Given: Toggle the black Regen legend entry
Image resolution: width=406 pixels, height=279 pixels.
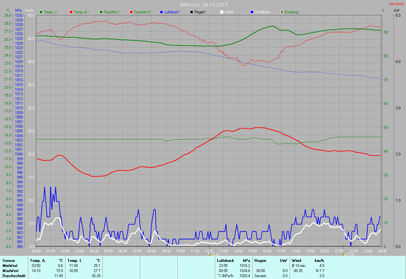Looking at the screenshot, I should [192, 12].
